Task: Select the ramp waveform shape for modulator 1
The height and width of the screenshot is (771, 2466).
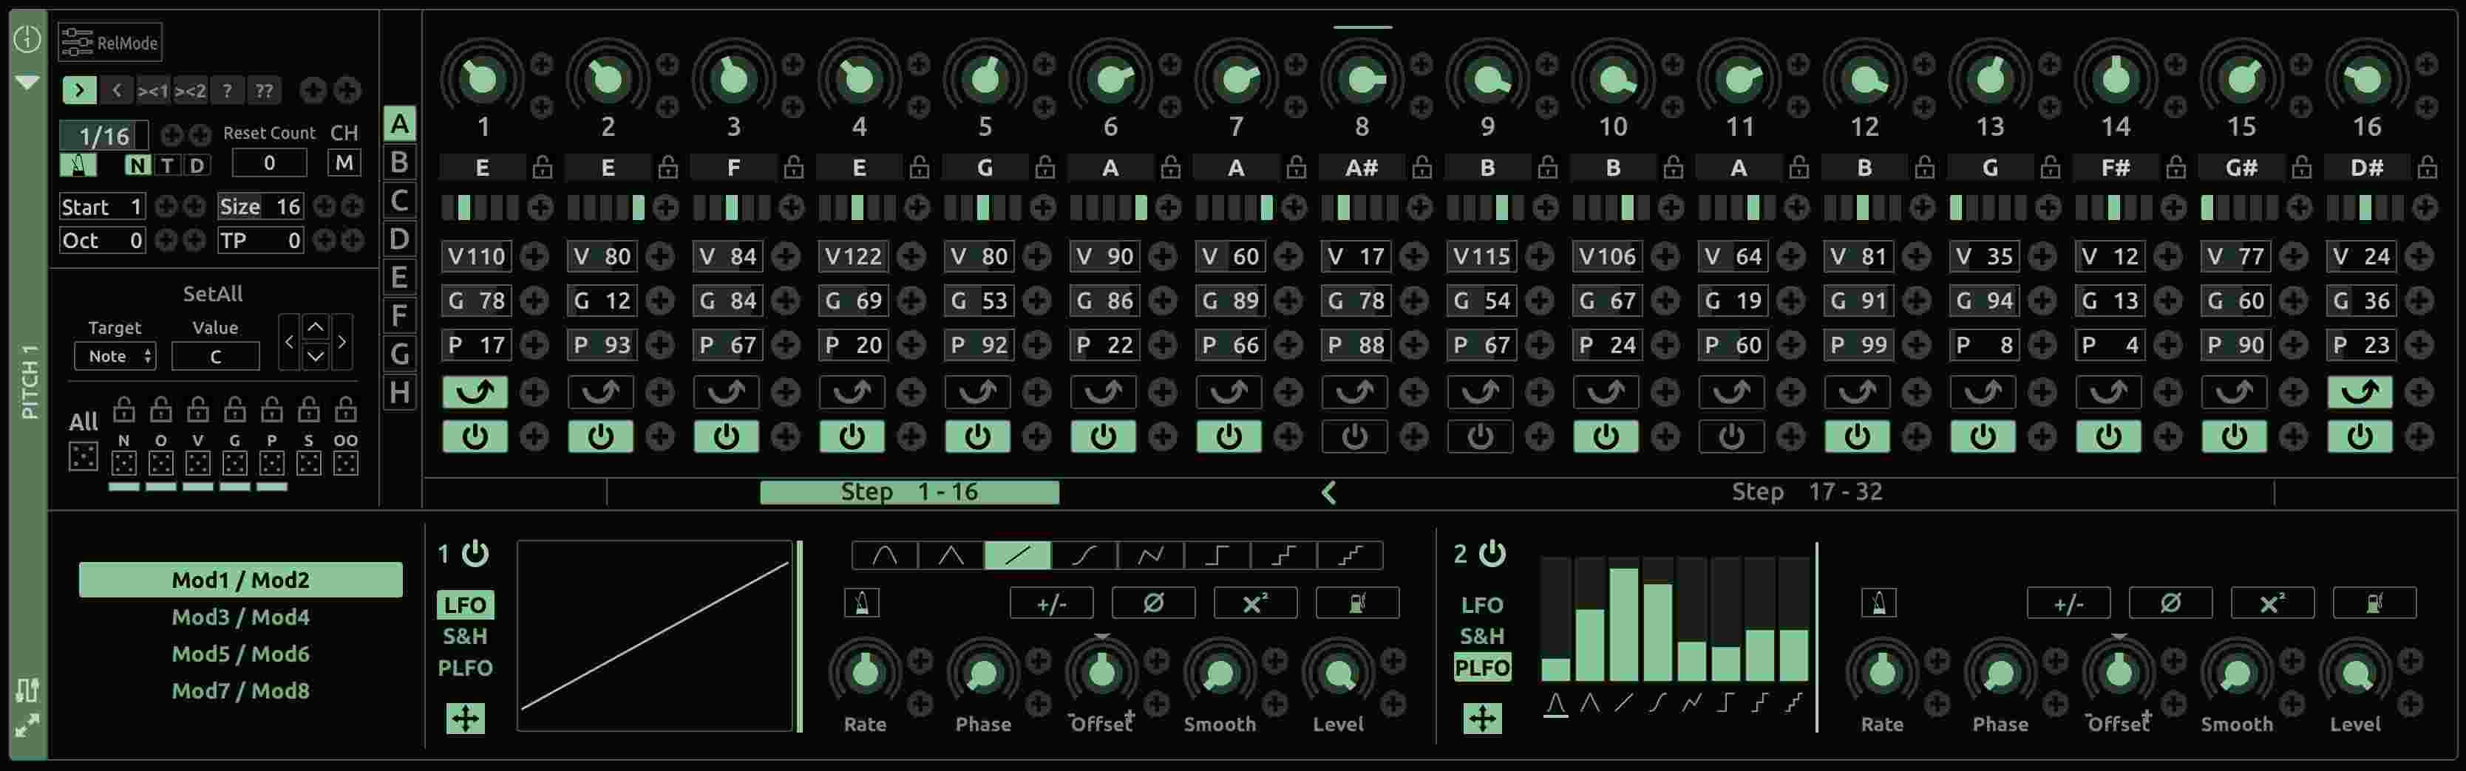Action: point(1018,555)
